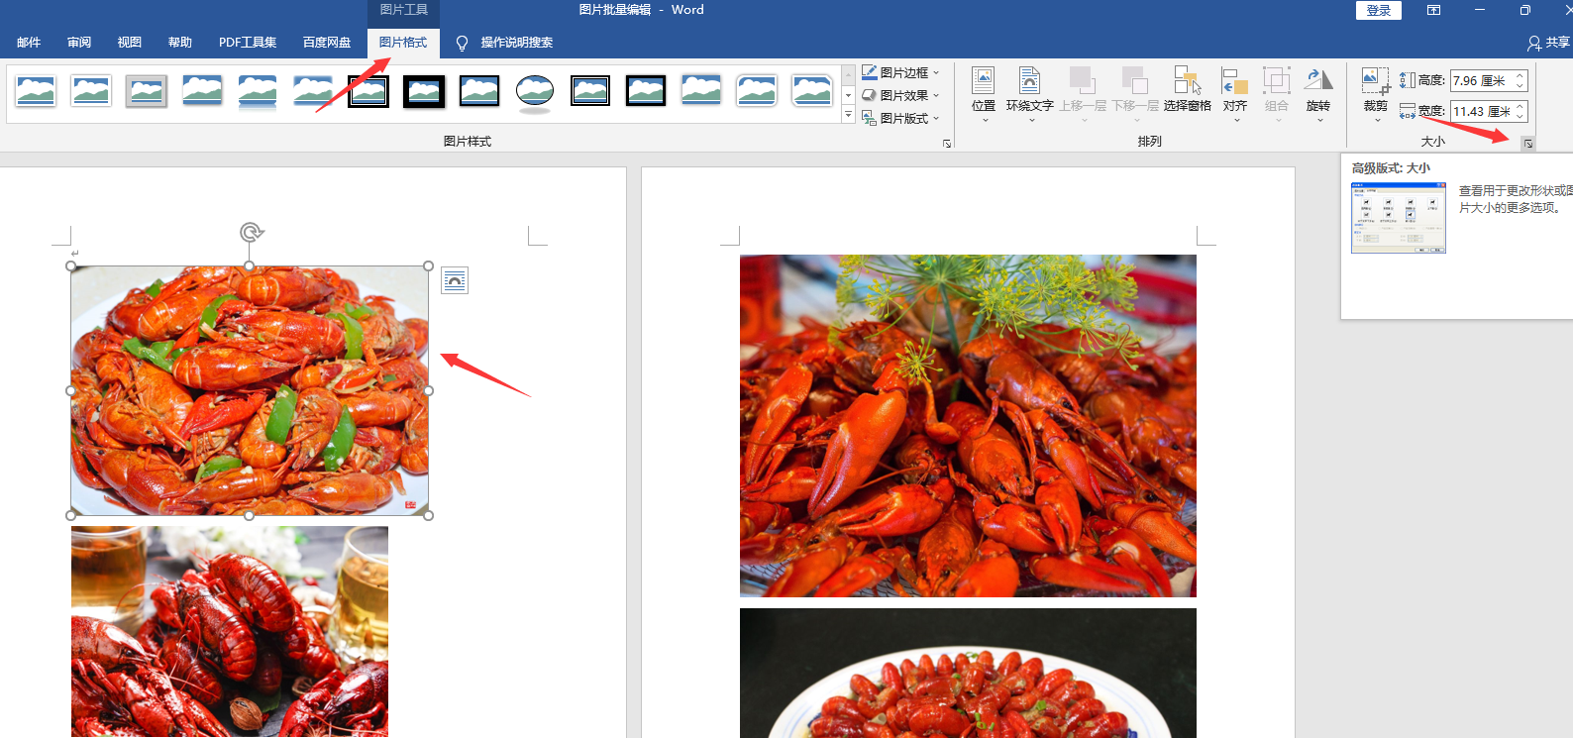This screenshot has height=738, width=1573.
Task: Open the 环绕文字 wrap text menu
Action: click(x=1030, y=94)
